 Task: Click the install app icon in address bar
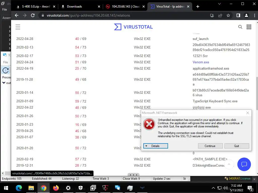[212, 15]
